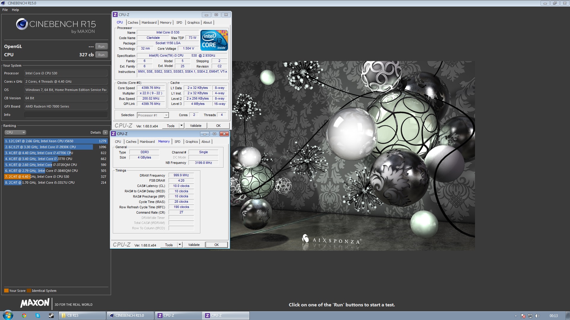Image resolution: width=570 pixels, height=320 pixels.
Task: Click DRAM Frequency value 999.9 MHz
Action: 181,175
